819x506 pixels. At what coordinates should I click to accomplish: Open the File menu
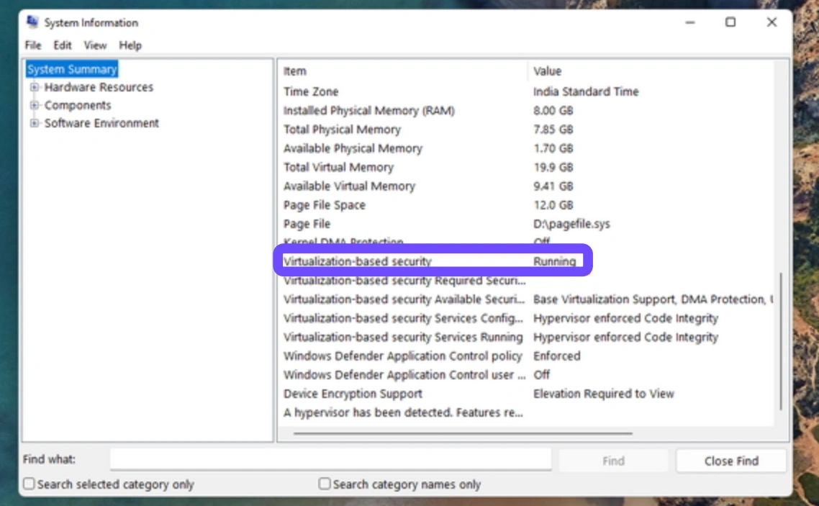(33, 45)
